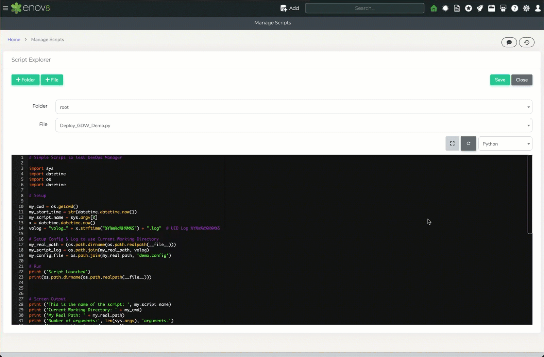Click the slideshare presentation icon
Viewport: 544px width, 357px height.
click(503, 8)
